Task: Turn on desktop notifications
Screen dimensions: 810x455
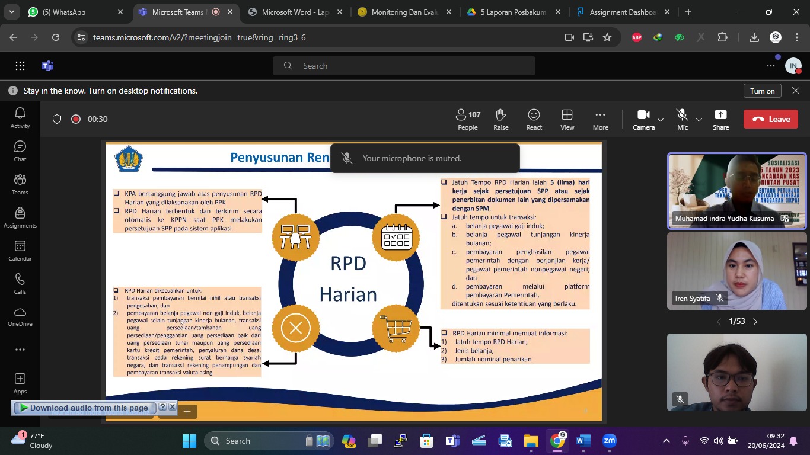Action: pos(763,91)
